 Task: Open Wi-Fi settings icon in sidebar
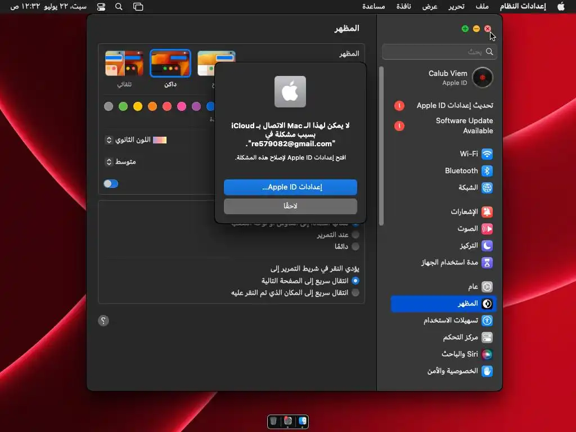(487, 154)
